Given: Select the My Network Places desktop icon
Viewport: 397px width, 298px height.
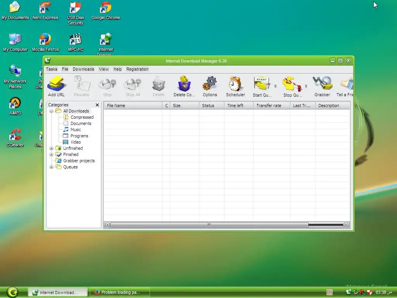Looking at the screenshot, I should tap(15, 77).
